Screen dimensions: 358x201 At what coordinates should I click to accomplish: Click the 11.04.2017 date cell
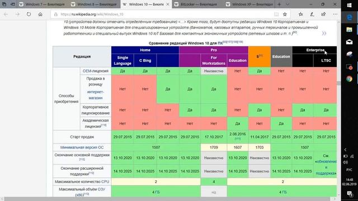[x=260, y=137]
